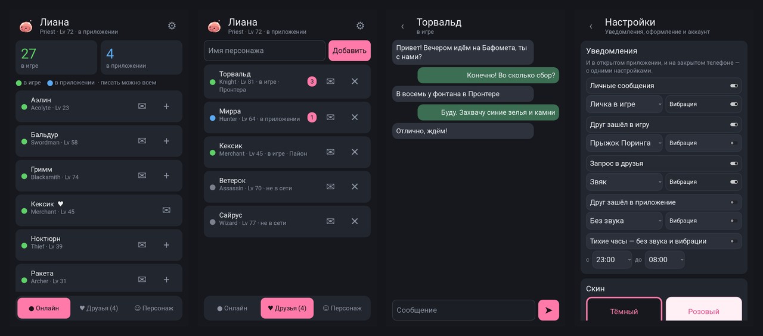Click message 'Конечно! Во сколько сбор?'
The width and height of the screenshot is (763, 336).
pos(488,75)
